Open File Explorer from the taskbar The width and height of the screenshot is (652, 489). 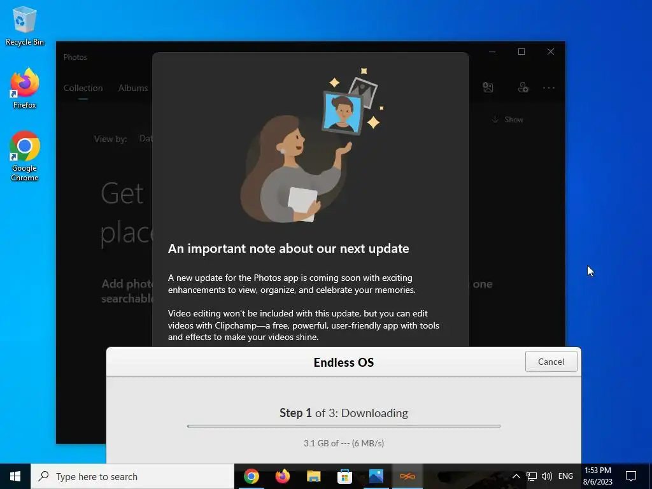coord(313,476)
